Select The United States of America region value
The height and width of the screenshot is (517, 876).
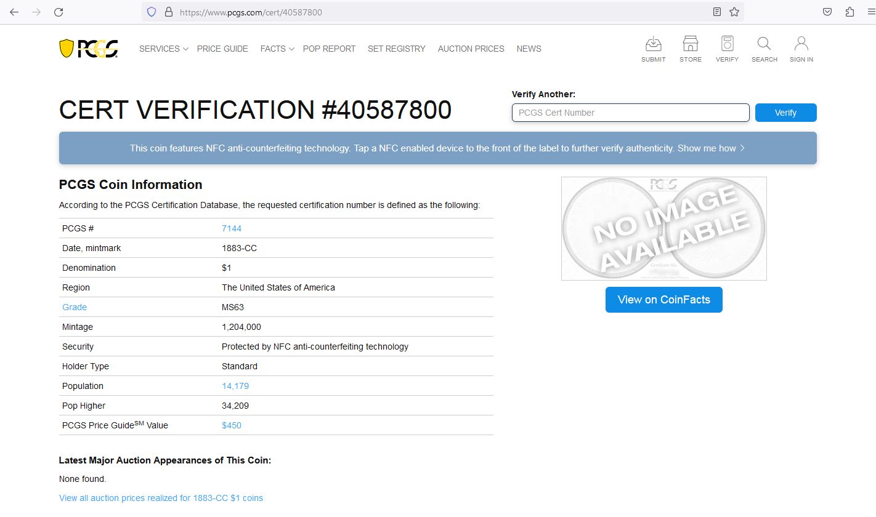(x=278, y=287)
